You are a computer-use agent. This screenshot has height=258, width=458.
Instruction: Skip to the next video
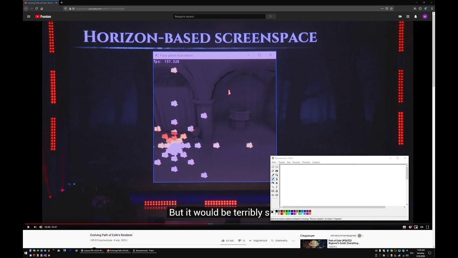(35, 227)
